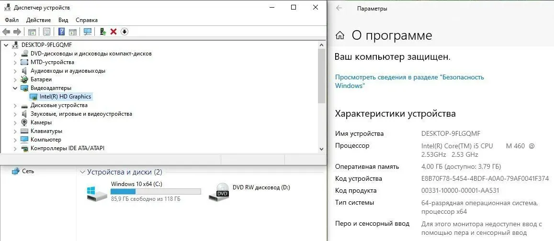Click the Disable device down-arrow icon
Viewport: 554px width, 241px height.
point(124,32)
